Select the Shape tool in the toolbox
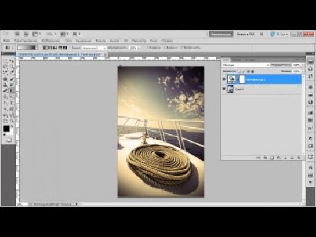 pyautogui.click(x=12, y=109)
